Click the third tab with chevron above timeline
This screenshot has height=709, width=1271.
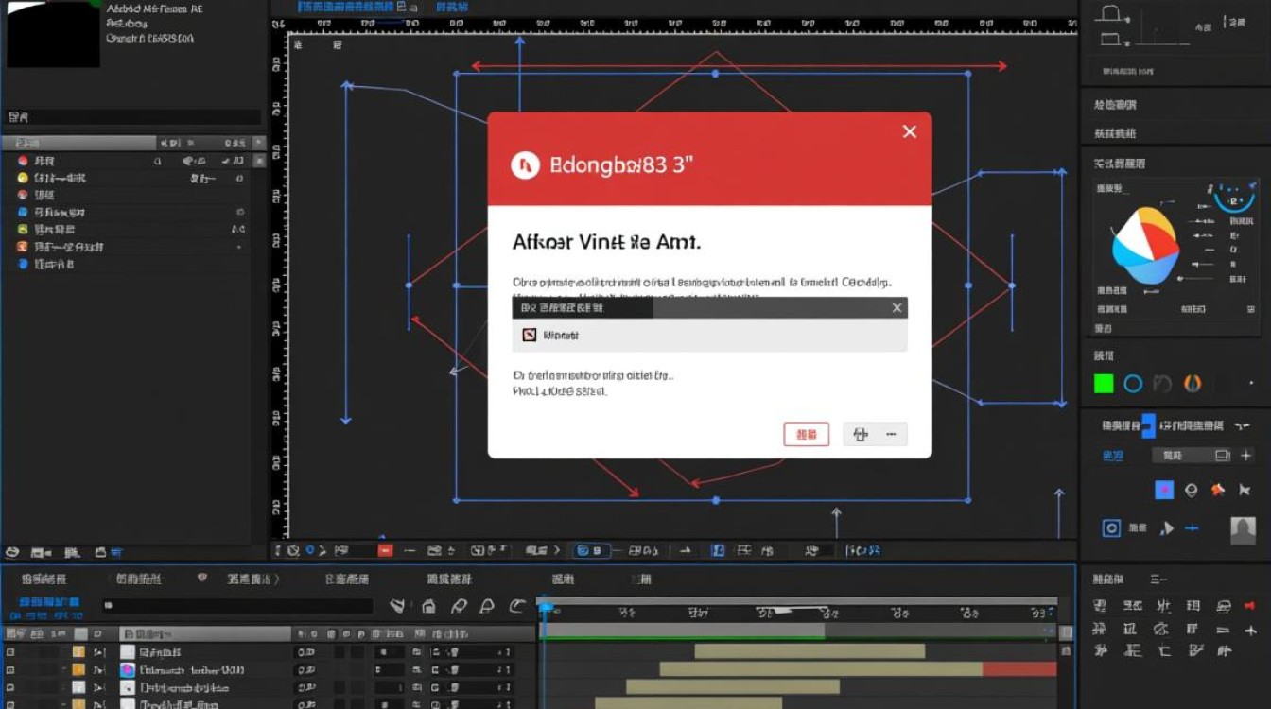[x=252, y=579]
